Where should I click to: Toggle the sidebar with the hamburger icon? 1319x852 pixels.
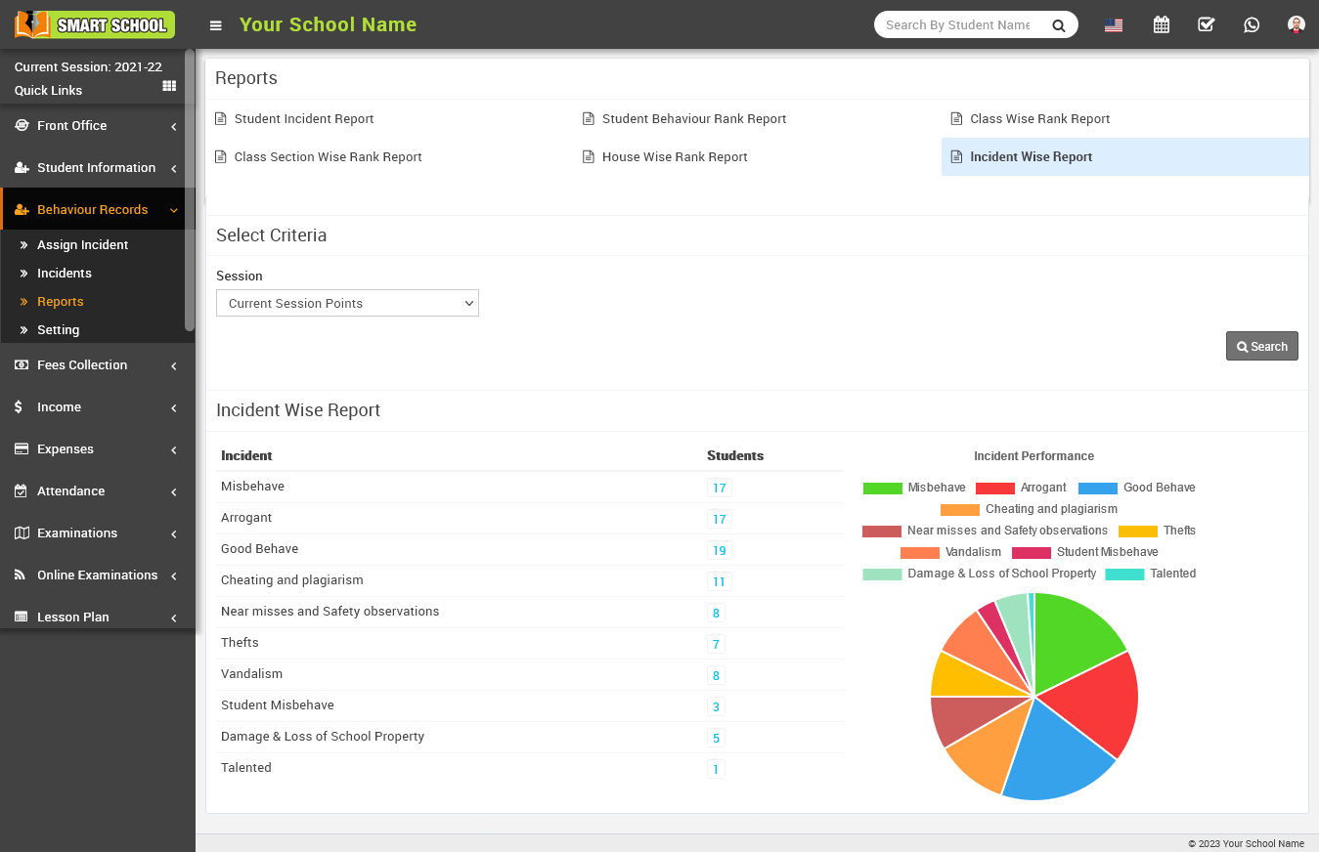(x=215, y=25)
